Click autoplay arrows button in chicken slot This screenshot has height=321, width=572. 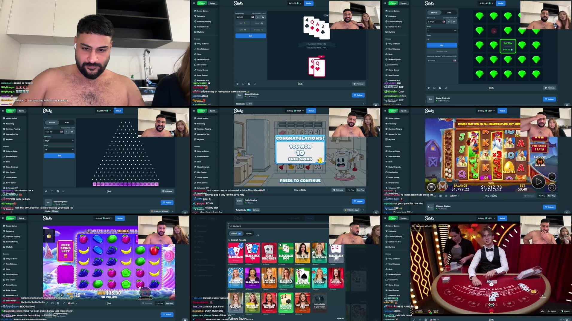[x=552, y=187]
